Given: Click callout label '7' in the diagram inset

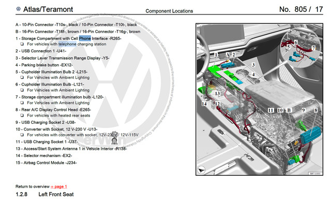Looking at the screenshot, I should pyautogui.click(x=313, y=48).
